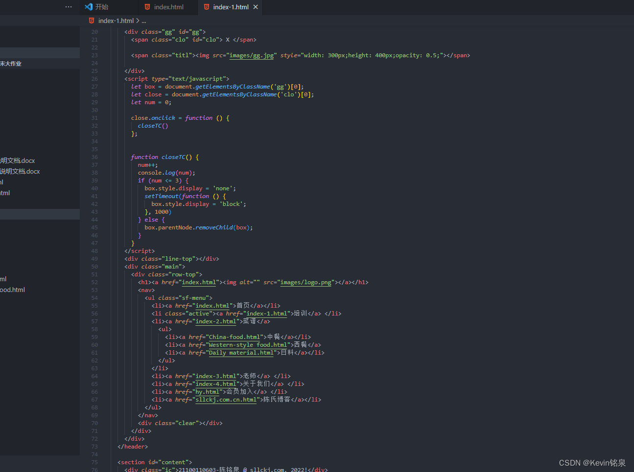Click the closing '</script>' tag
The width and height of the screenshot is (634, 472).
pyautogui.click(x=140, y=251)
